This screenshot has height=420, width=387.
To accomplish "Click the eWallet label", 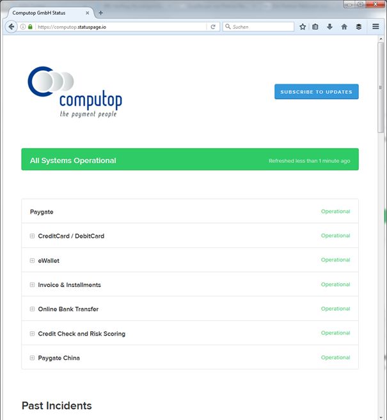I will (49, 261).
